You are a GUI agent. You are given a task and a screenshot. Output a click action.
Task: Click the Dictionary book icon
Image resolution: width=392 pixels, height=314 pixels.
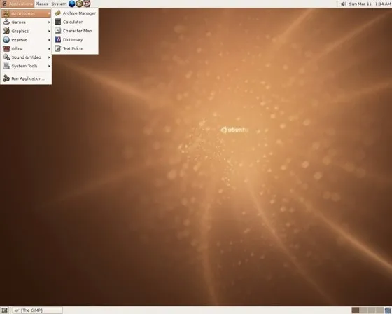coord(58,39)
